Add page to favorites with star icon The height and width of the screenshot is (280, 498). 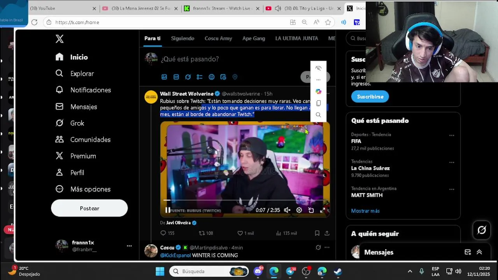pos(328,22)
